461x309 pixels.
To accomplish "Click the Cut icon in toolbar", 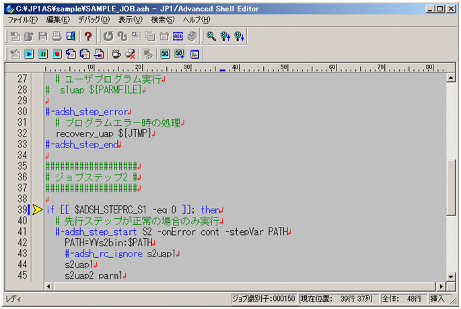I will [136, 36].
